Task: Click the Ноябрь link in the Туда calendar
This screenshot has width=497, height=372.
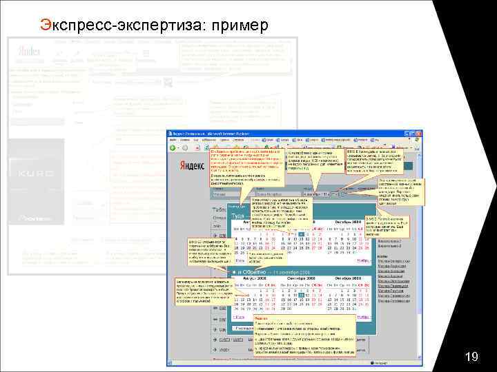Action: pyautogui.click(x=364, y=260)
